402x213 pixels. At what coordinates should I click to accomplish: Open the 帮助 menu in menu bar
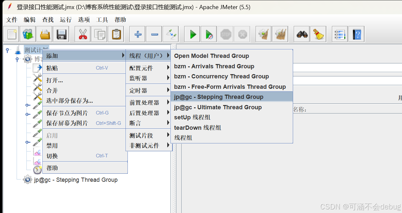click(120, 20)
